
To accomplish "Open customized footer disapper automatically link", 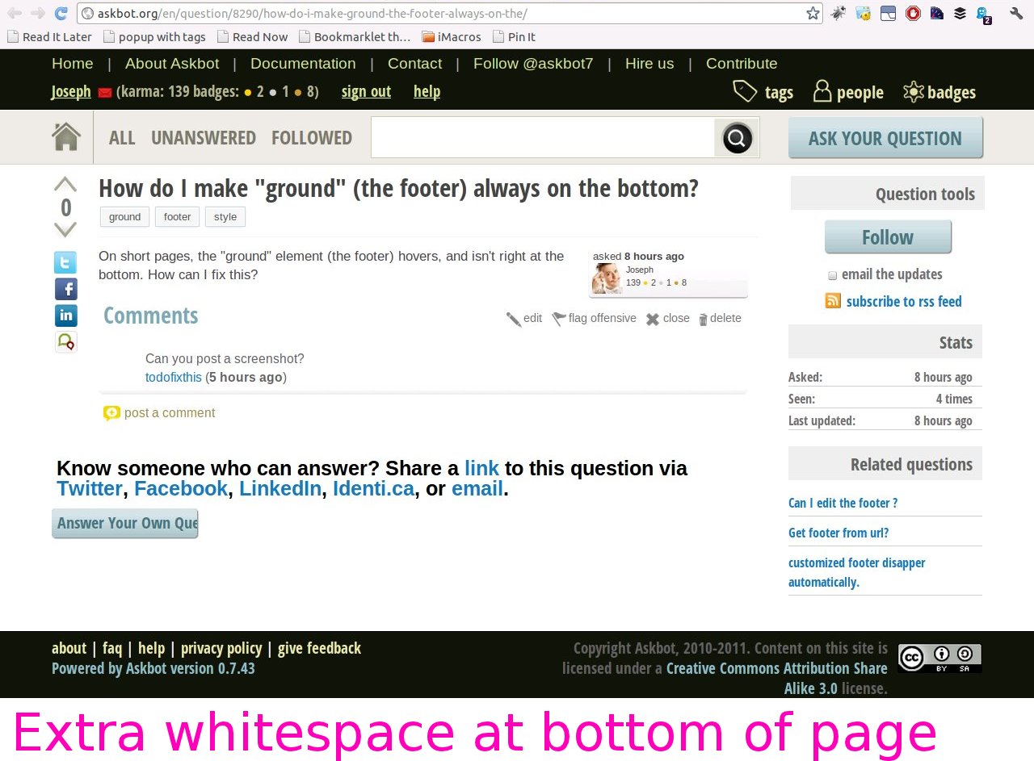I will click(x=857, y=573).
